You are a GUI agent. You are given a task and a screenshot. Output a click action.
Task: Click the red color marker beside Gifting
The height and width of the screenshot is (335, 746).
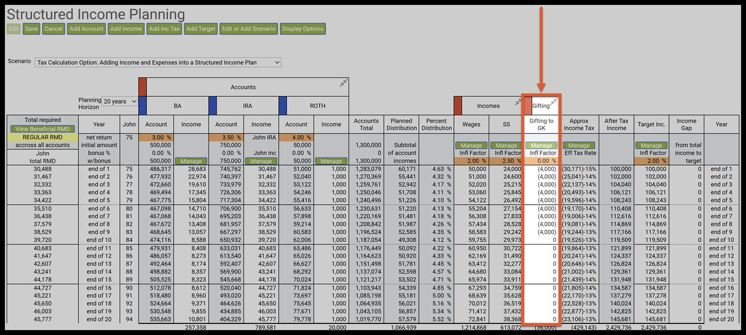[x=528, y=105]
